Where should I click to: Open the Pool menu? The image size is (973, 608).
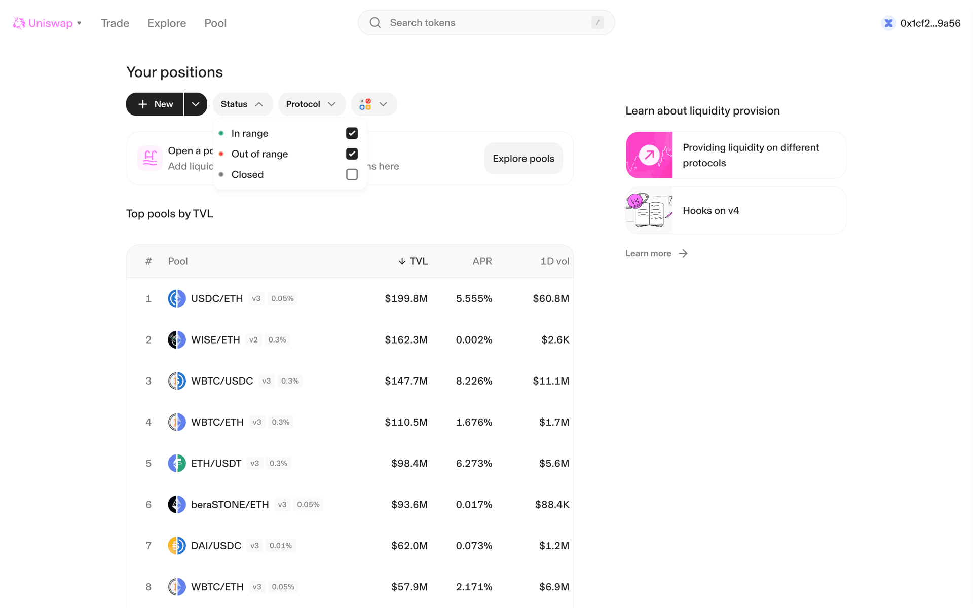click(215, 23)
